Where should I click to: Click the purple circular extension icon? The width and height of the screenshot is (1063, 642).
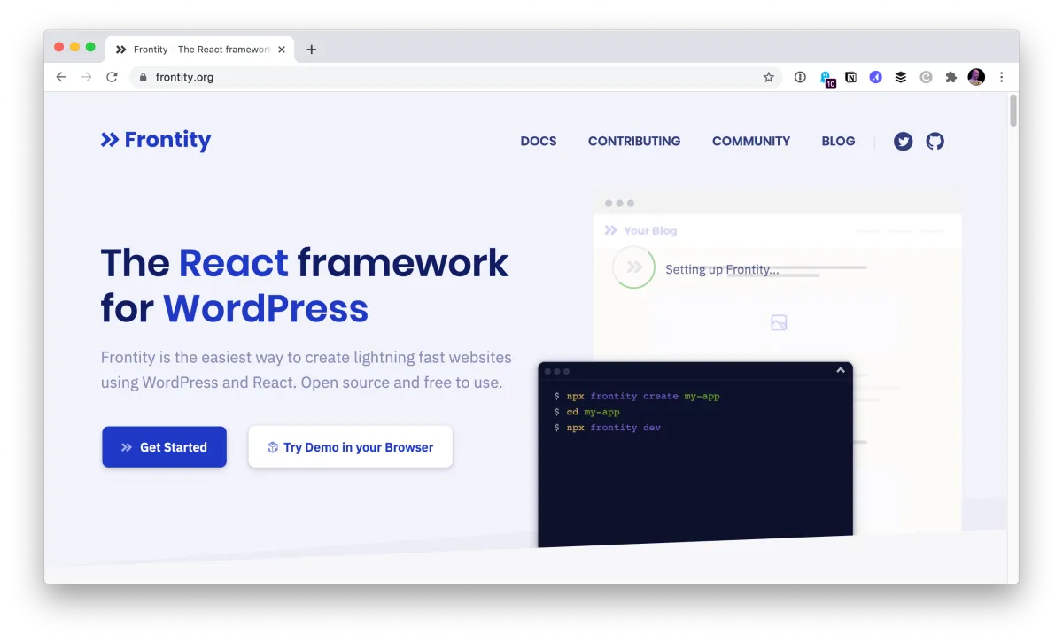[875, 77]
